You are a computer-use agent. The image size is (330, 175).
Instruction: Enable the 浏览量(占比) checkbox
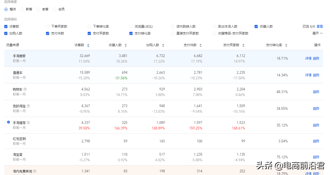[x=131, y=26]
